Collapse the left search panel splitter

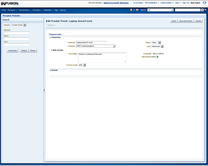[x=44, y=90]
